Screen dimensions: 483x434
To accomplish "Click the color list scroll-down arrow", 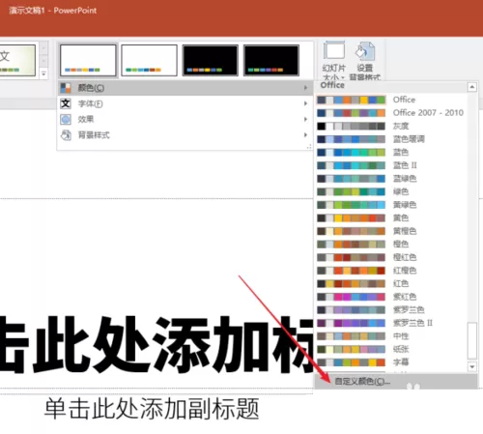I will pyautogui.click(x=472, y=366).
